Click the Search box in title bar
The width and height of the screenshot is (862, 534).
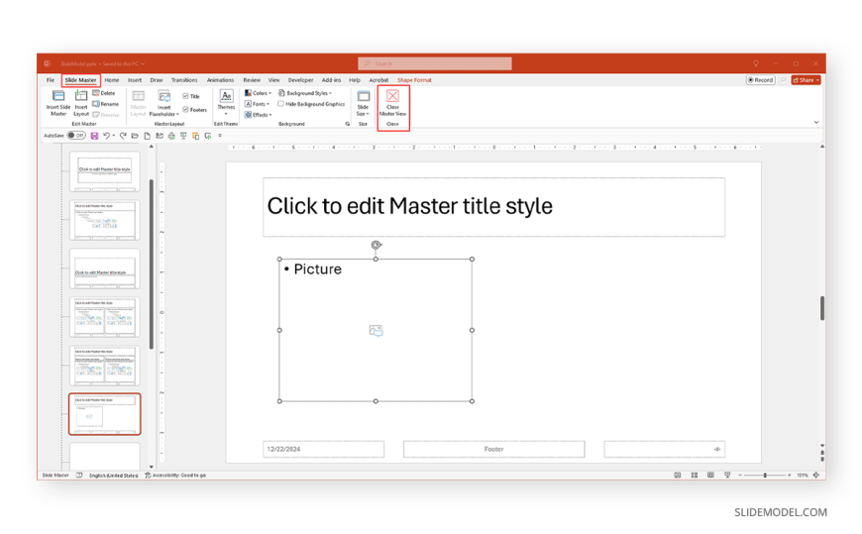pyautogui.click(x=435, y=63)
